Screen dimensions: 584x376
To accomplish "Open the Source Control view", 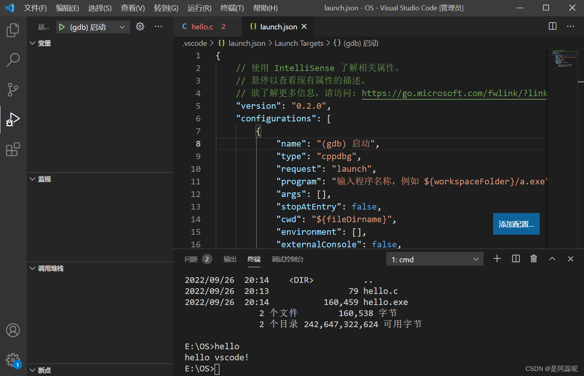I will click(13, 90).
